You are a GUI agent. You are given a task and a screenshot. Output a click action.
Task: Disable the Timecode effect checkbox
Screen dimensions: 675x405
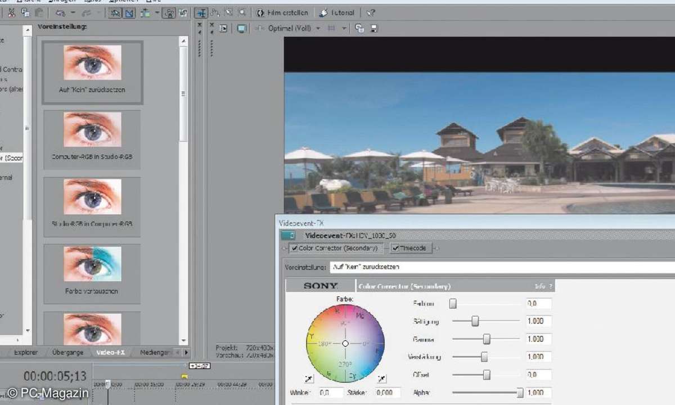coord(395,248)
